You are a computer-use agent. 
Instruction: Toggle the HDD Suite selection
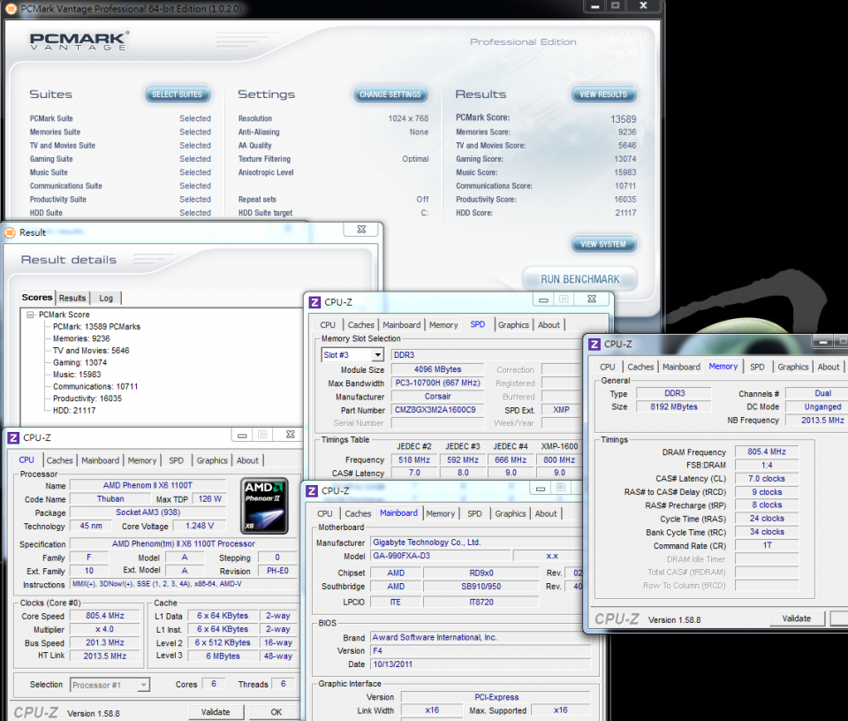[195, 212]
